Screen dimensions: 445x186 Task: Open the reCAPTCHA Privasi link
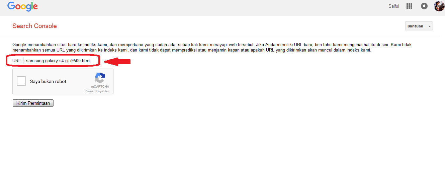click(x=89, y=91)
